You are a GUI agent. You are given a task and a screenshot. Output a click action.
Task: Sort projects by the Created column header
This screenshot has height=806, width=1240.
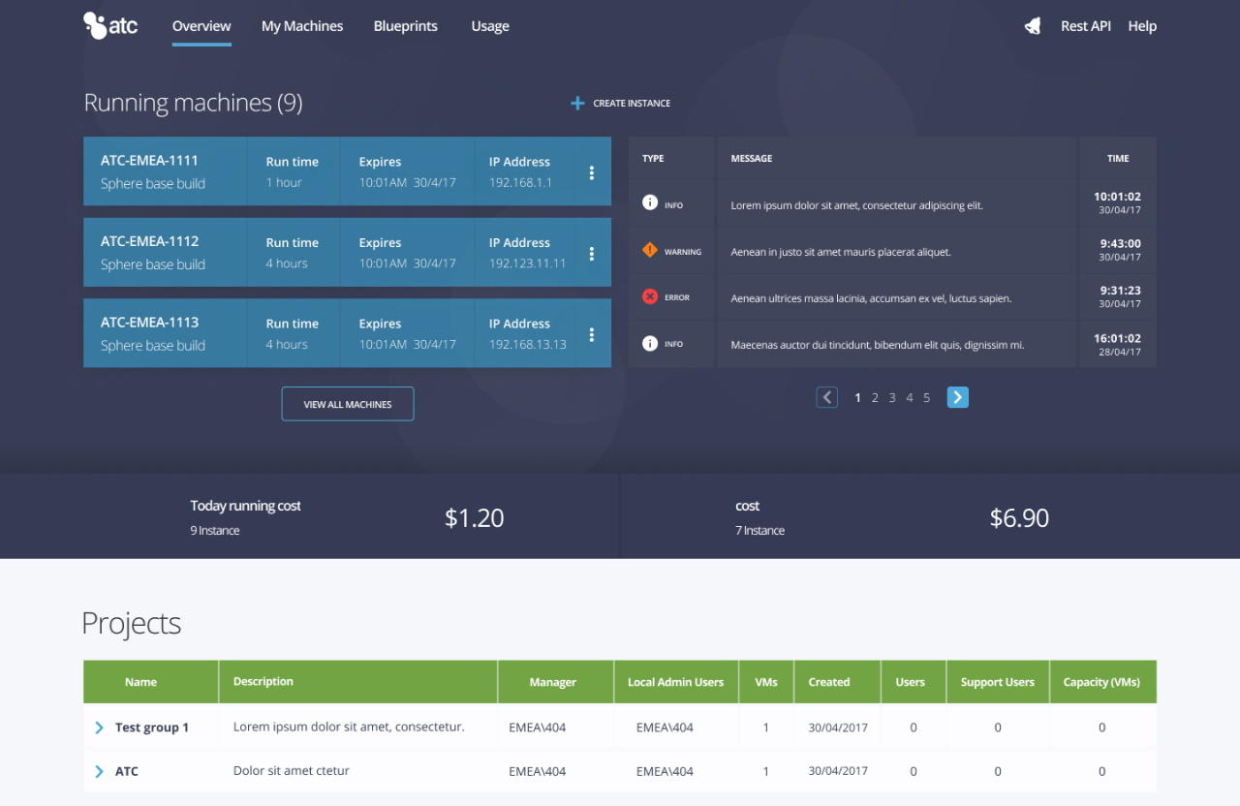(829, 682)
